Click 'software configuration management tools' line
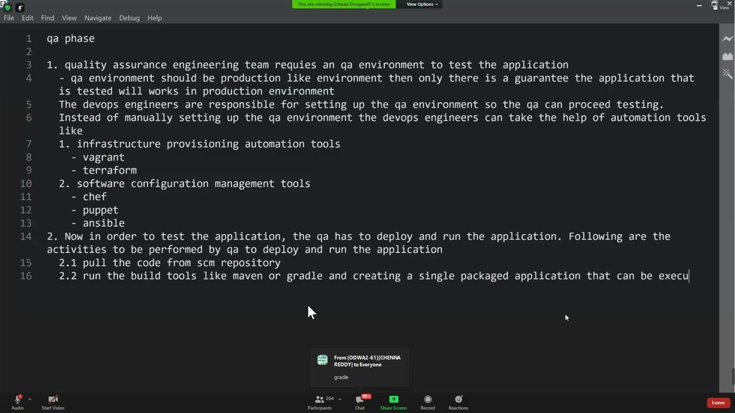The height and width of the screenshot is (413, 735). point(184,184)
